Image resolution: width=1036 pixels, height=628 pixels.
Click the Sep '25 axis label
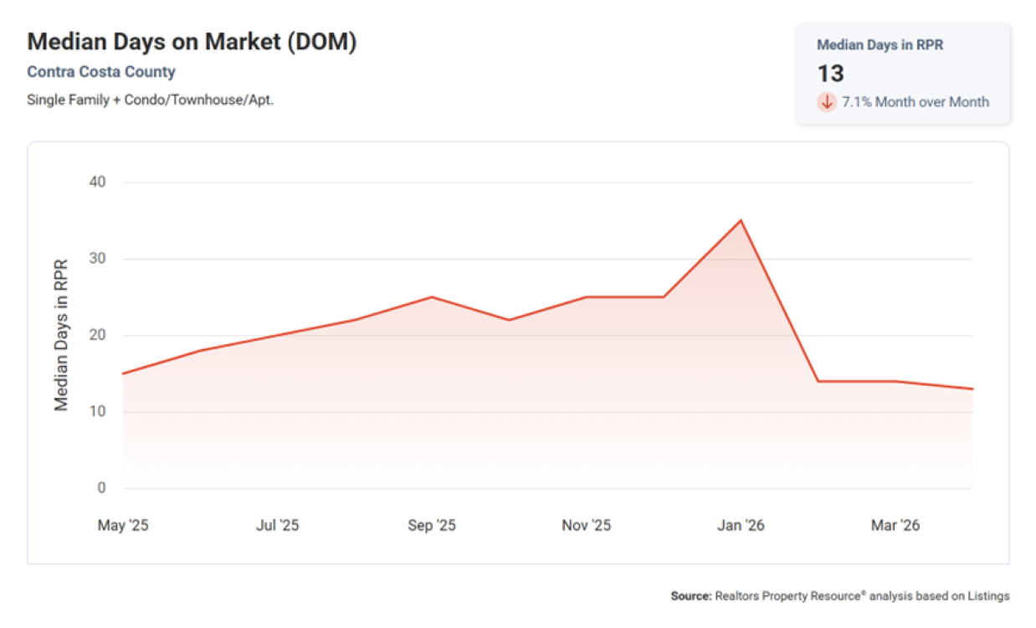[x=432, y=525]
